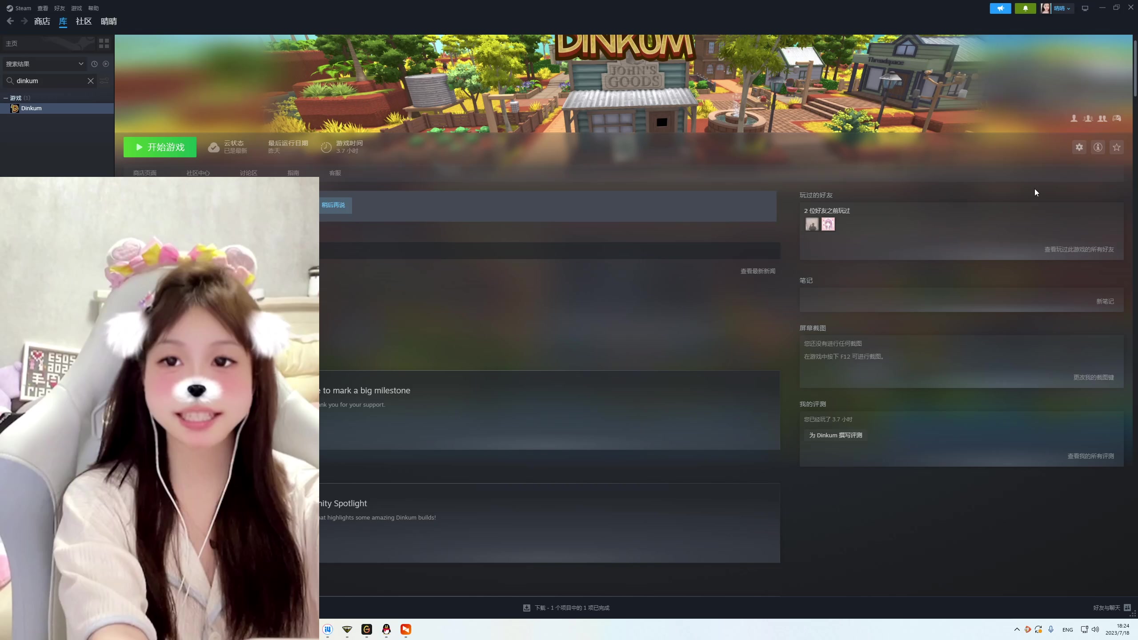1138x640 pixels.
Task: Open the 商店页面 link
Action: click(x=145, y=173)
